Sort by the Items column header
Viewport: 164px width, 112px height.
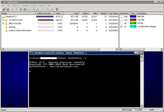(x=84, y=13)
